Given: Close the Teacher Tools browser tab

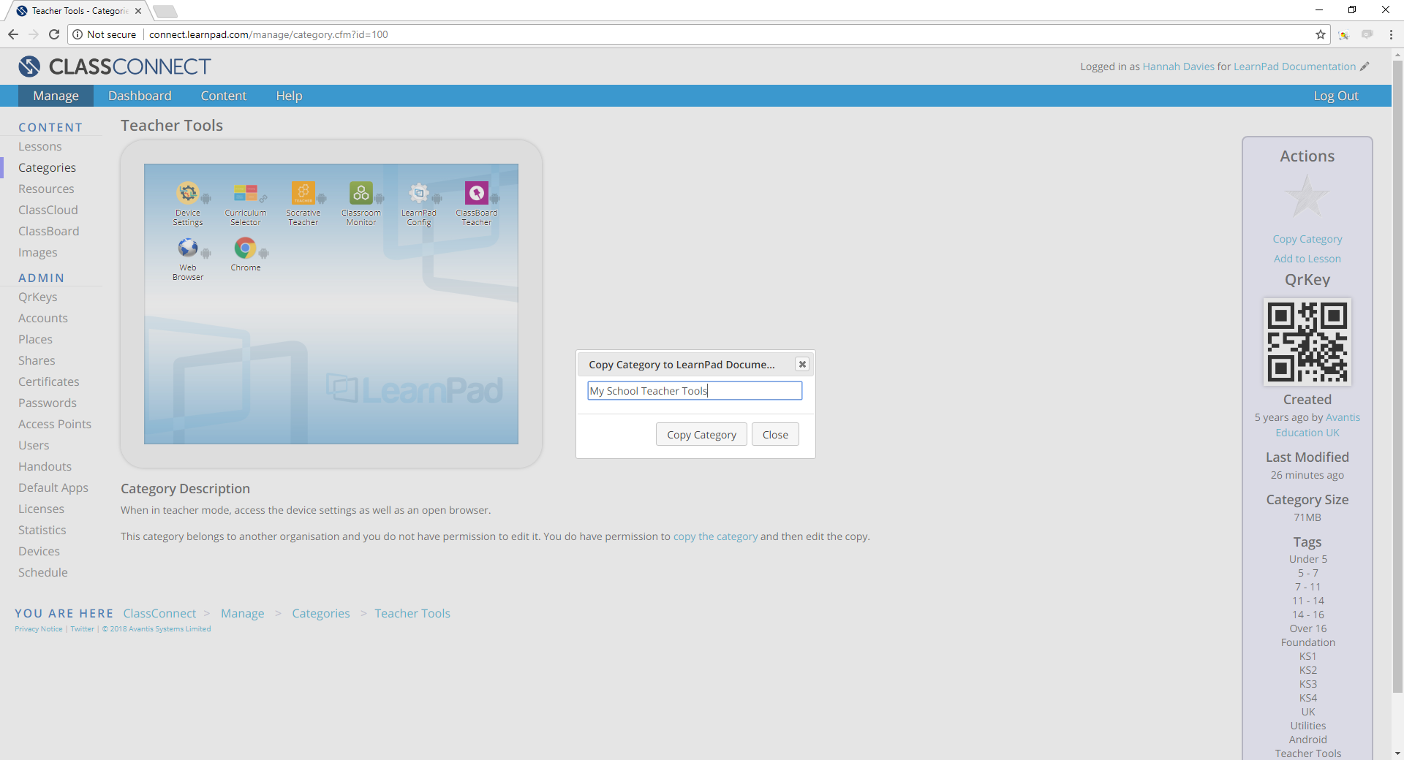Looking at the screenshot, I should click(x=138, y=11).
